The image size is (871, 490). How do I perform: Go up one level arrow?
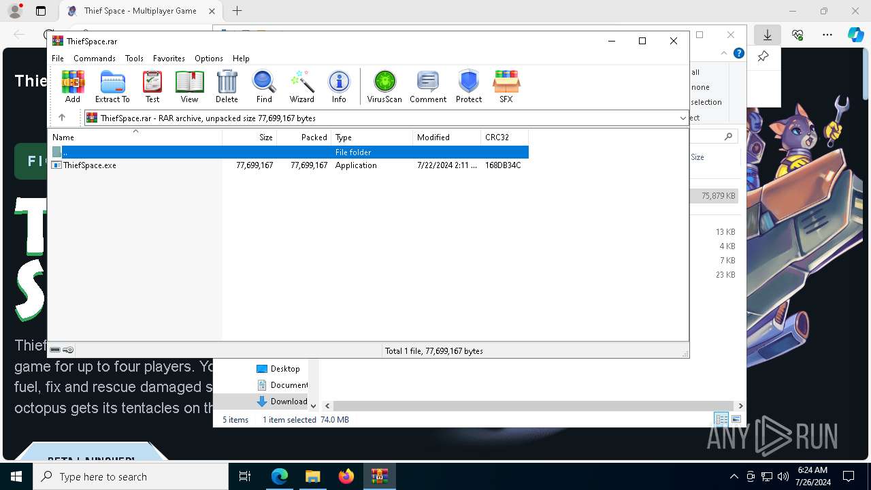61,118
